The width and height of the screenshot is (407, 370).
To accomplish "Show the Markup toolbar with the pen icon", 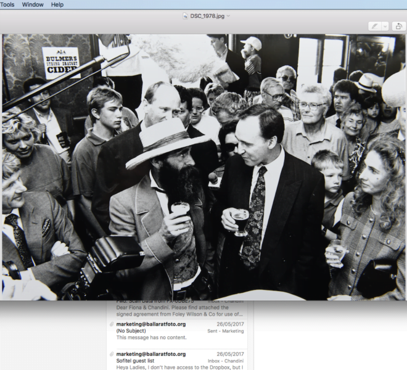I will [374, 26].
